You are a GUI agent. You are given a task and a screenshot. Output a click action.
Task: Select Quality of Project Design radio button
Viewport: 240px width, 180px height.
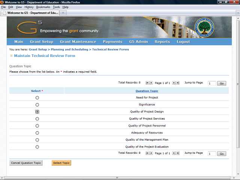click(37, 112)
